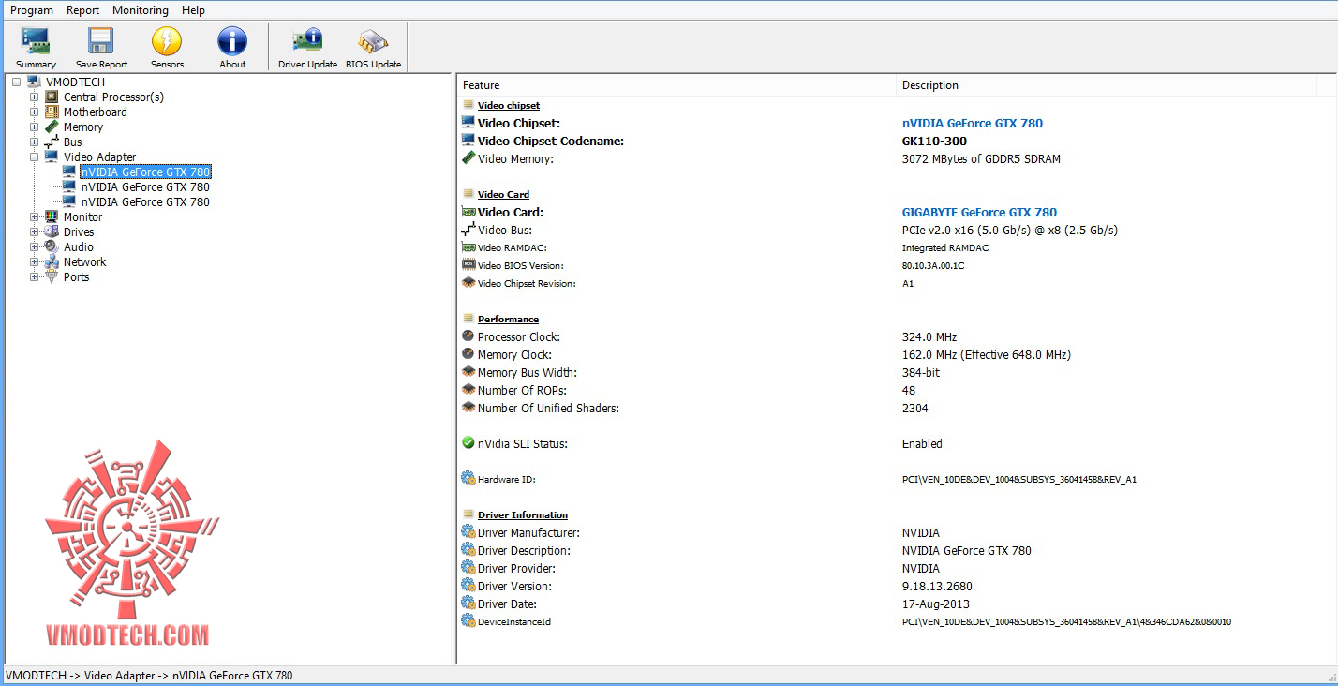Expand the Central Processor(s) node
Screen dimensions: 1338x686
[x=35, y=97]
